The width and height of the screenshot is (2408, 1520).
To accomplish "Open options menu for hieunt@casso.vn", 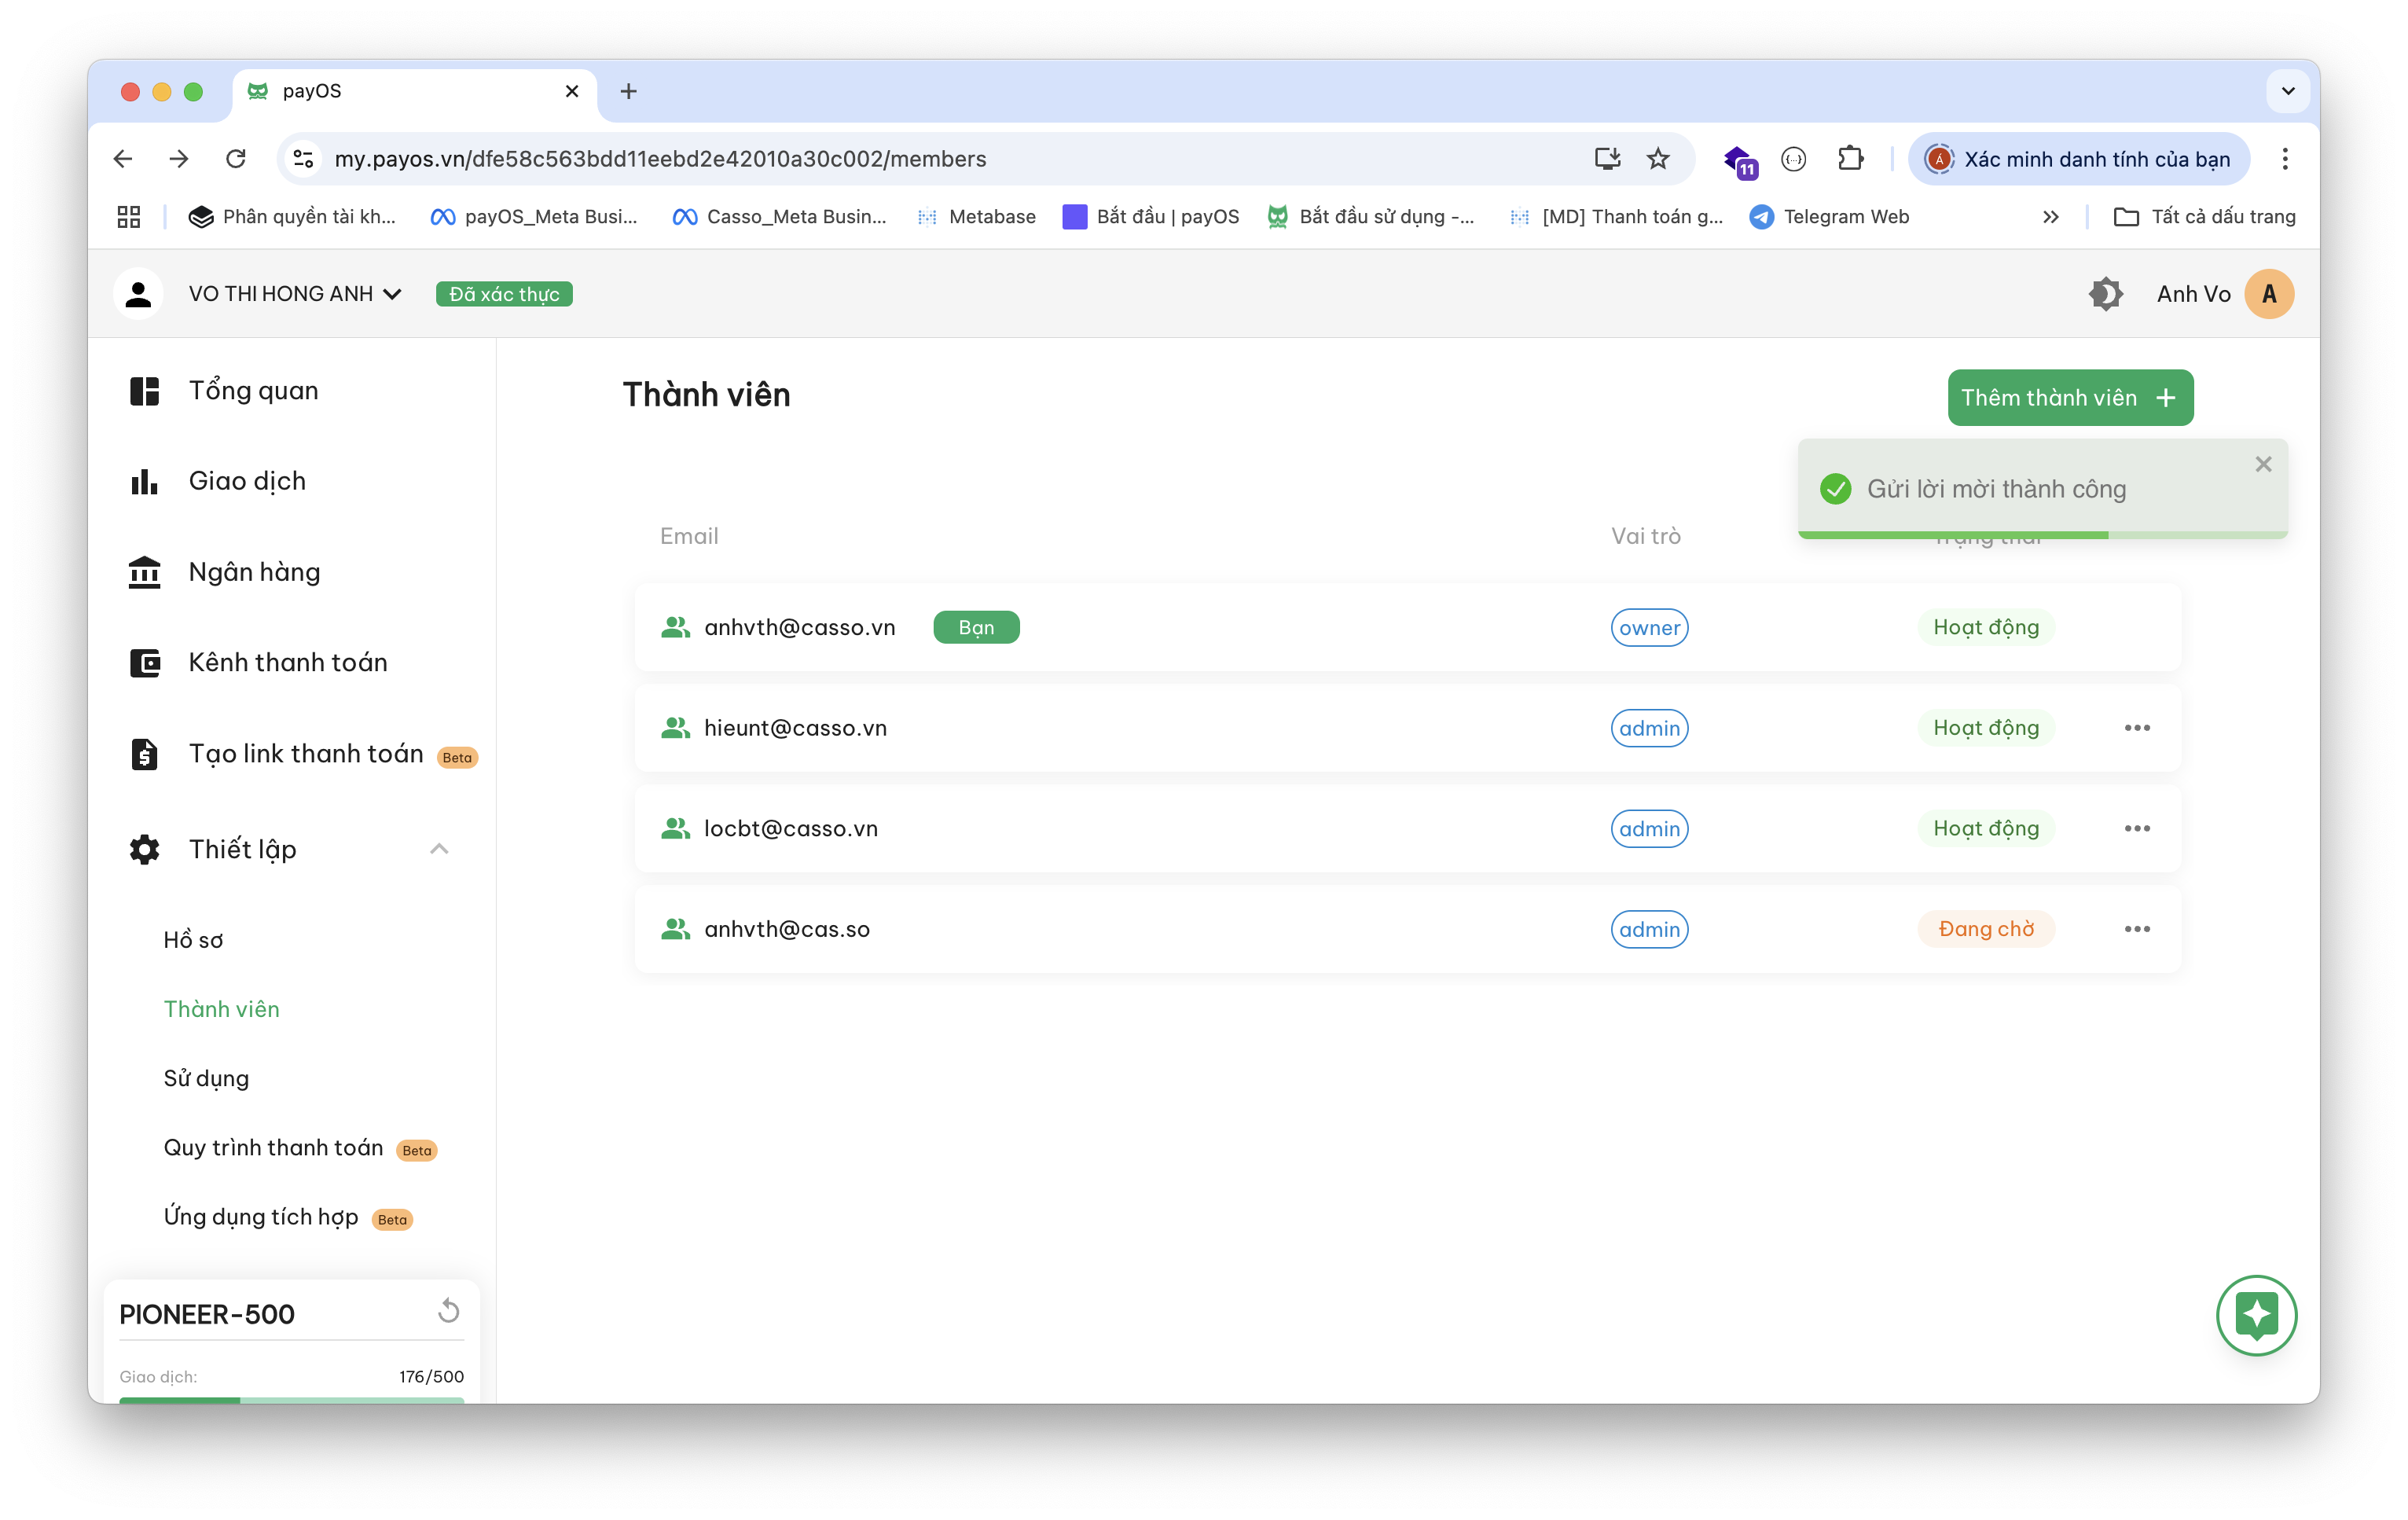I will coord(2137,728).
